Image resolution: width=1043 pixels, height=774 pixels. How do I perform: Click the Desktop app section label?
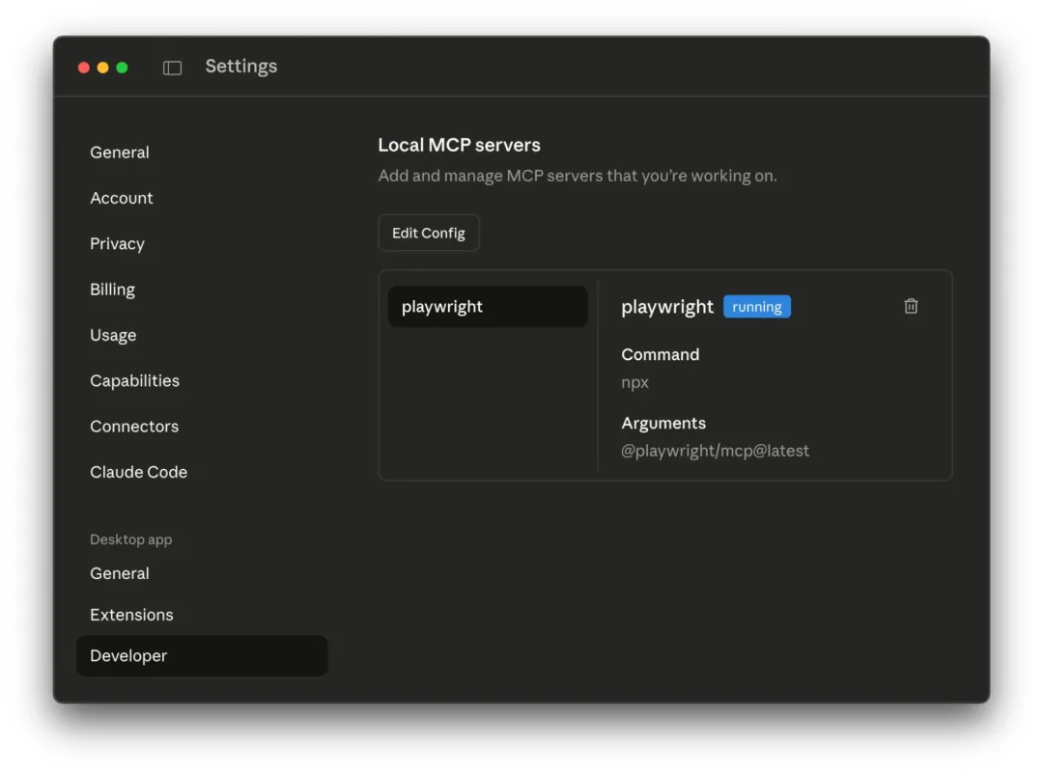click(x=131, y=539)
